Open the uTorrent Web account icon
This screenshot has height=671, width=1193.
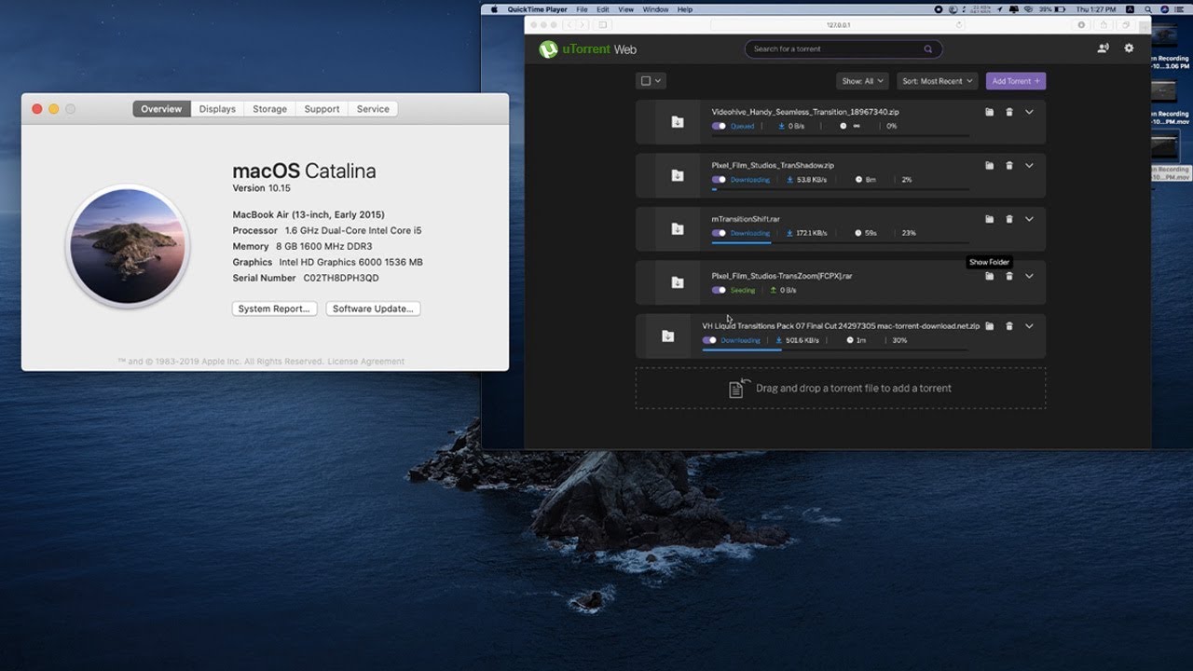(x=1104, y=48)
